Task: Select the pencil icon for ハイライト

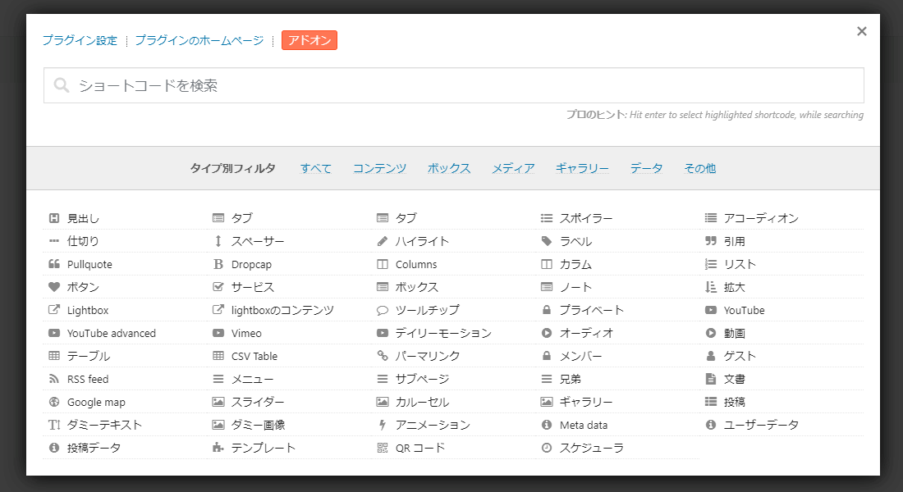Action: pos(383,241)
